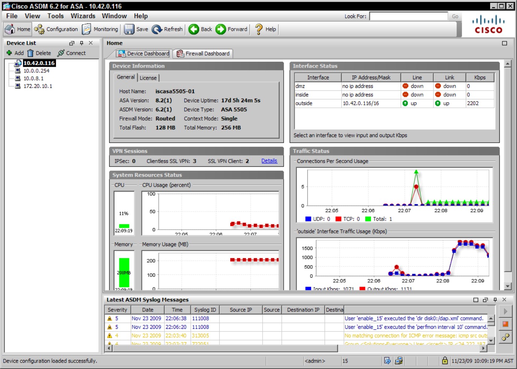Float the Syslog Messages panel
This screenshot has height=369, width=517.
point(485,300)
